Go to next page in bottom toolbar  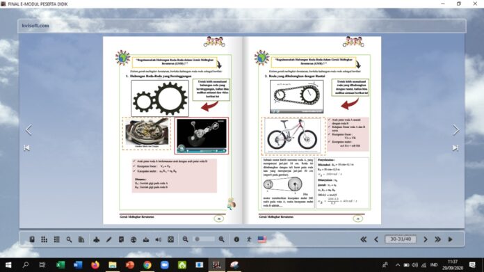click(426, 239)
